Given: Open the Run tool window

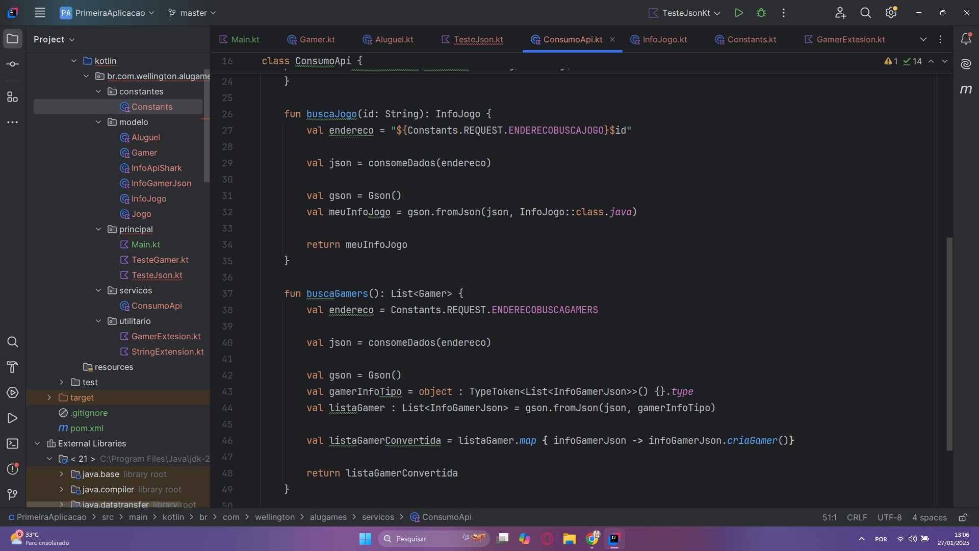Looking at the screenshot, I should (13, 418).
